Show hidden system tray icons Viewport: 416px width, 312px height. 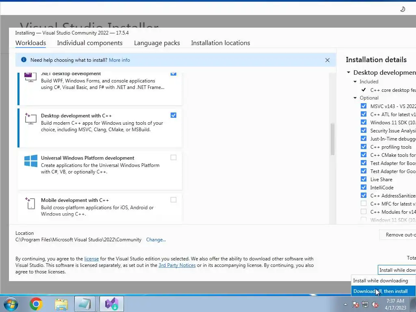tap(345, 304)
